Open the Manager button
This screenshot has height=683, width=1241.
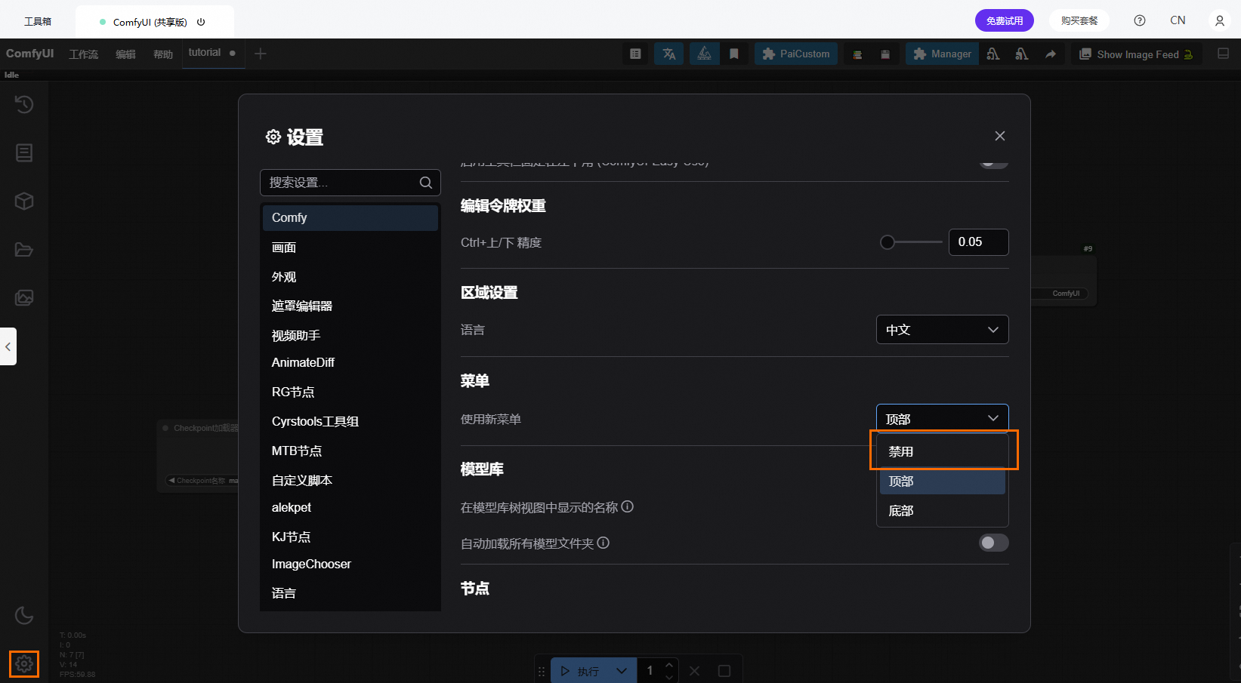coord(942,54)
